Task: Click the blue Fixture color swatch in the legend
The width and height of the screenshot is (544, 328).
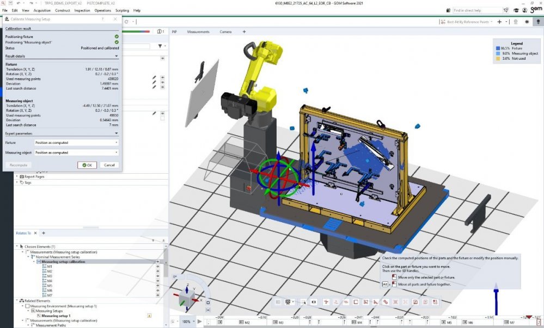Action: point(498,48)
